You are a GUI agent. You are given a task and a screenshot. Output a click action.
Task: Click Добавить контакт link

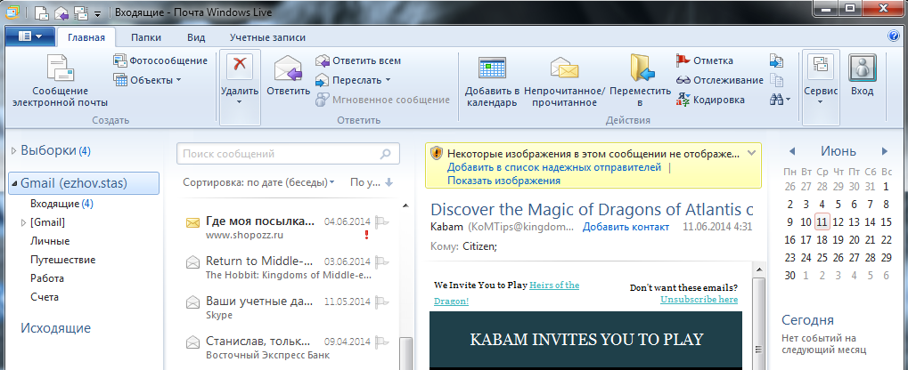click(626, 227)
